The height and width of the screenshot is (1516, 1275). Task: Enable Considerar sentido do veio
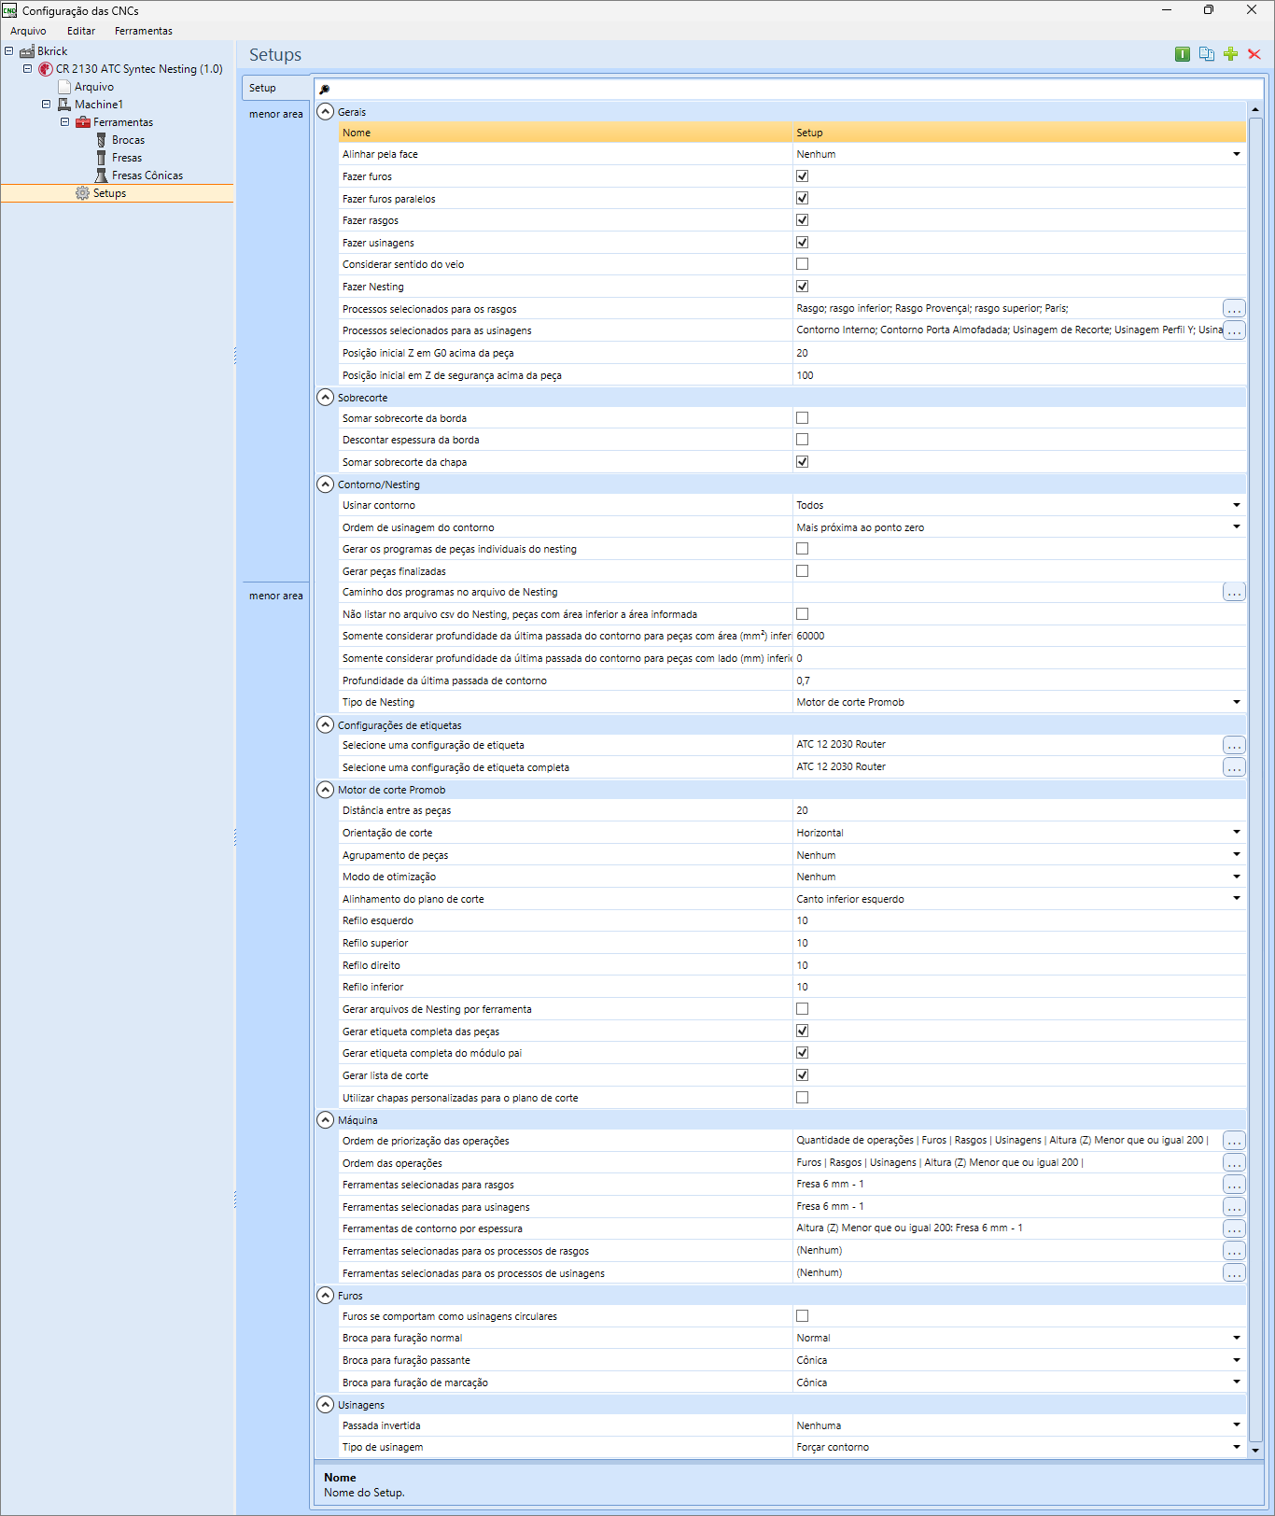802,264
